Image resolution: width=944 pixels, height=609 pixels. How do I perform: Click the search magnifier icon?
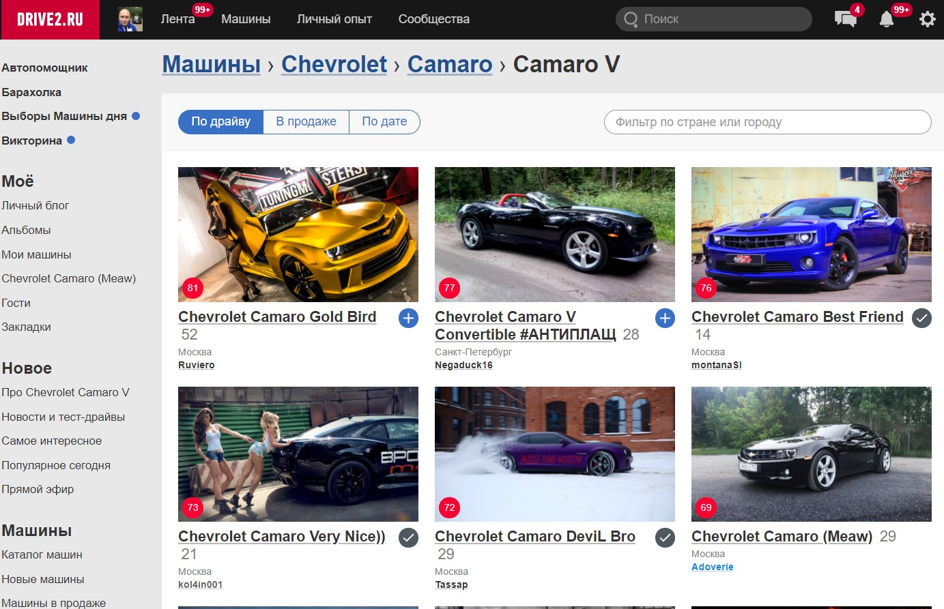[x=631, y=19]
